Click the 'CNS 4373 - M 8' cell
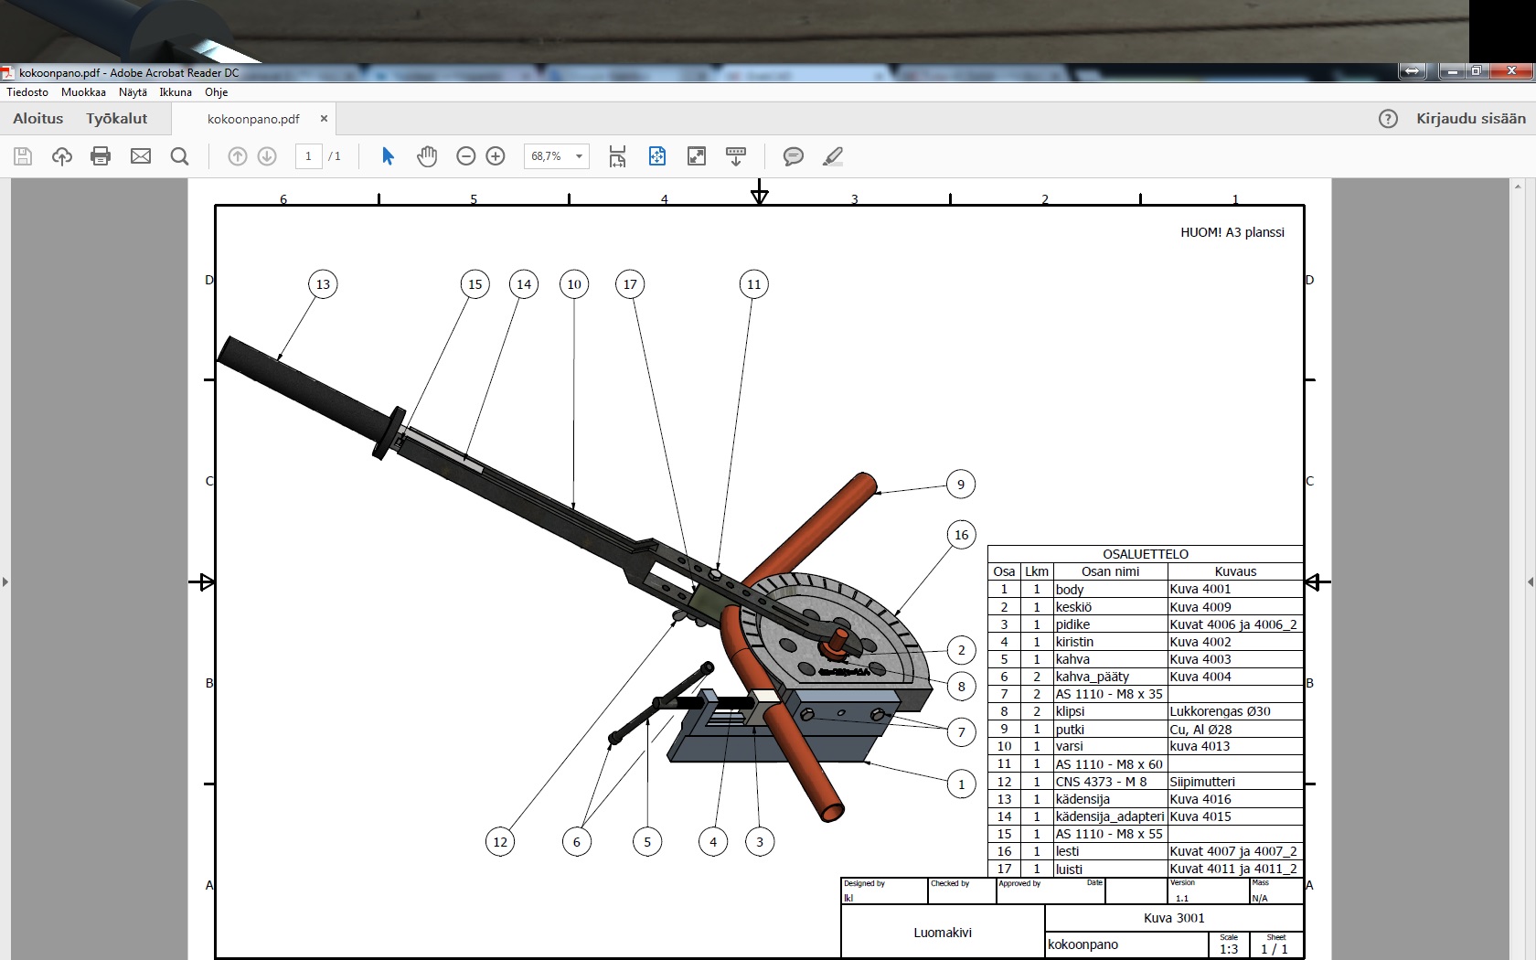 click(x=1110, y=782)
